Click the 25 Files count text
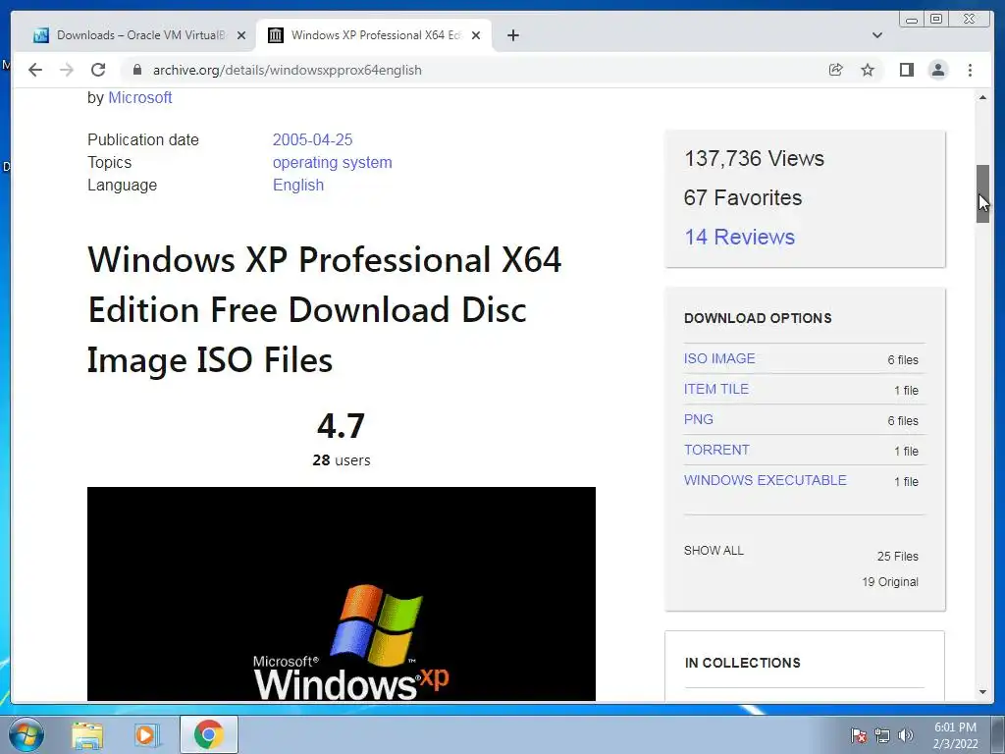Image resolution: width=1005 pixels, height=754 pixels. click(x=897, y=556)
